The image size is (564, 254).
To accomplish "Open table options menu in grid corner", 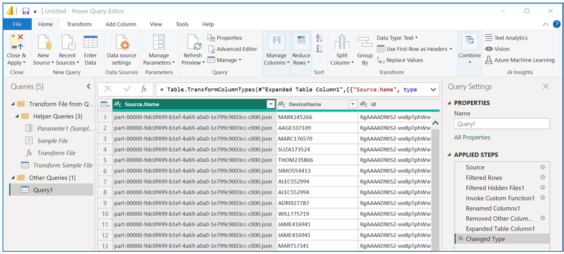I will tap(104, 104).
